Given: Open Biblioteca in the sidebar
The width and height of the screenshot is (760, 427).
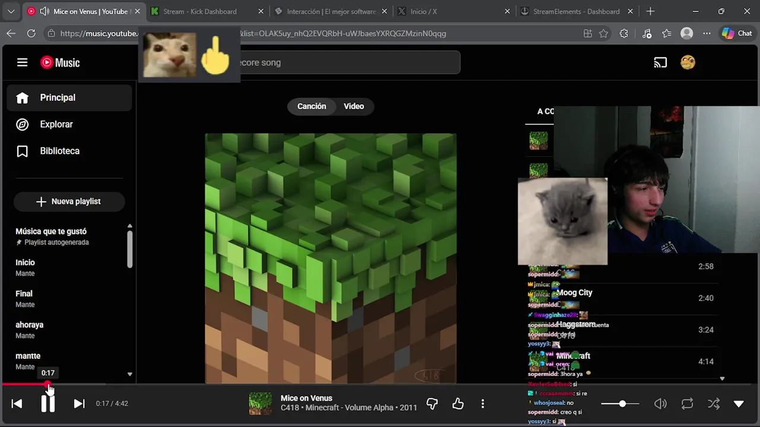Looking at the screenshot, I should [x=69, y=151].
